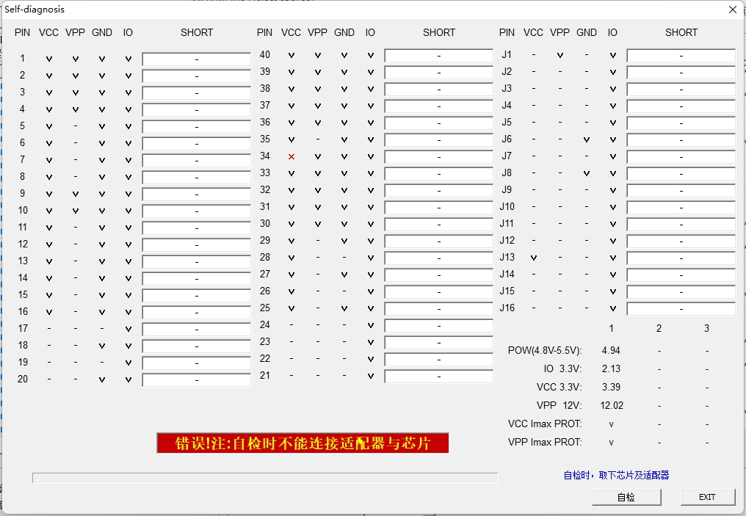Select the SHORT field for pin 34
The image size is (746, 516).
click(438, 157)
